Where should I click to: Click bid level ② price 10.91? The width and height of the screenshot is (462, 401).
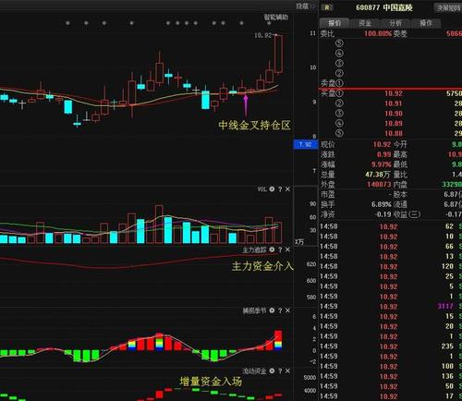[394, 103]
